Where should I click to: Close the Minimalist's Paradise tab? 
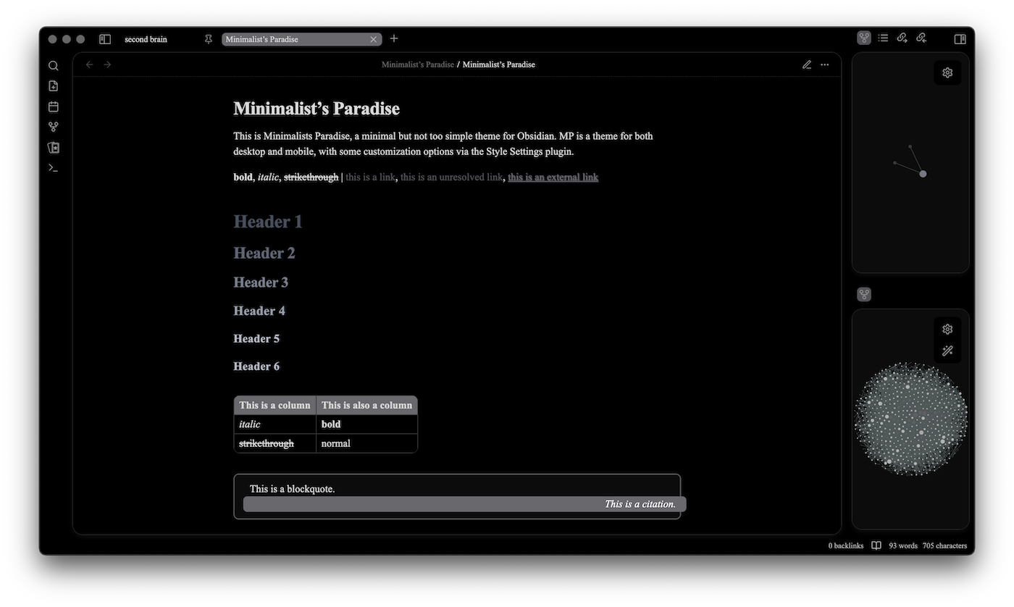tap(374, 39)
